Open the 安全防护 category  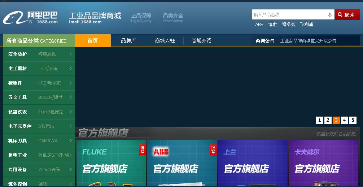click(17, 54)
